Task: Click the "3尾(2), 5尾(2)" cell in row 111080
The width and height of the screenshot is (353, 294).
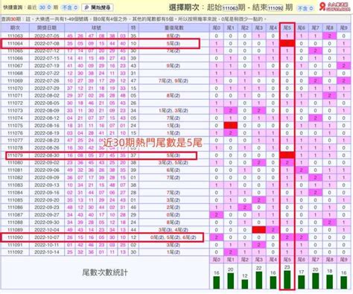Action: pos(174,163)
